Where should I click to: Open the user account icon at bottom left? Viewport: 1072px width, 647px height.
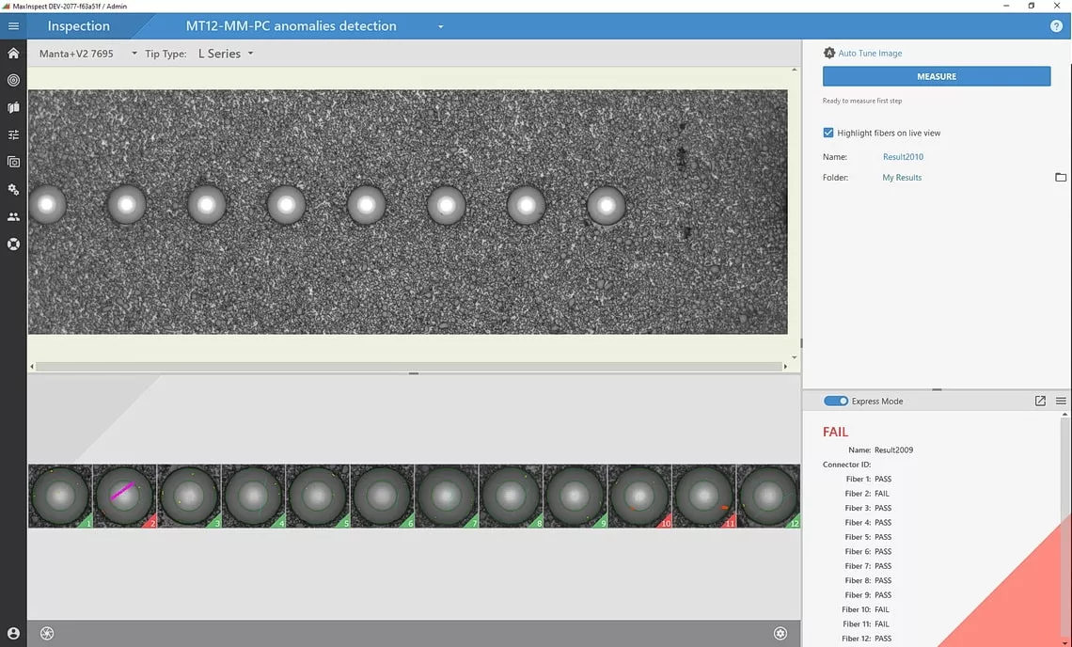point(14,633)
